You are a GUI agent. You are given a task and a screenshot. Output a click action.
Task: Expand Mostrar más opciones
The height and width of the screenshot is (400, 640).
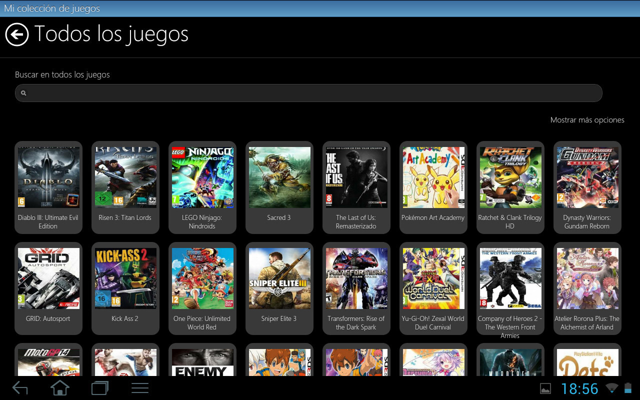point(587,120)
